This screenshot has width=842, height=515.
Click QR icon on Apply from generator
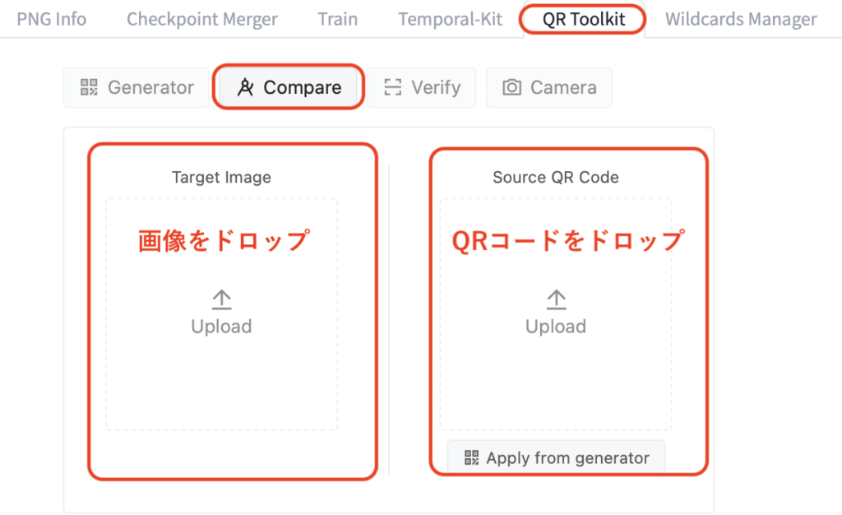pos(472,457)
